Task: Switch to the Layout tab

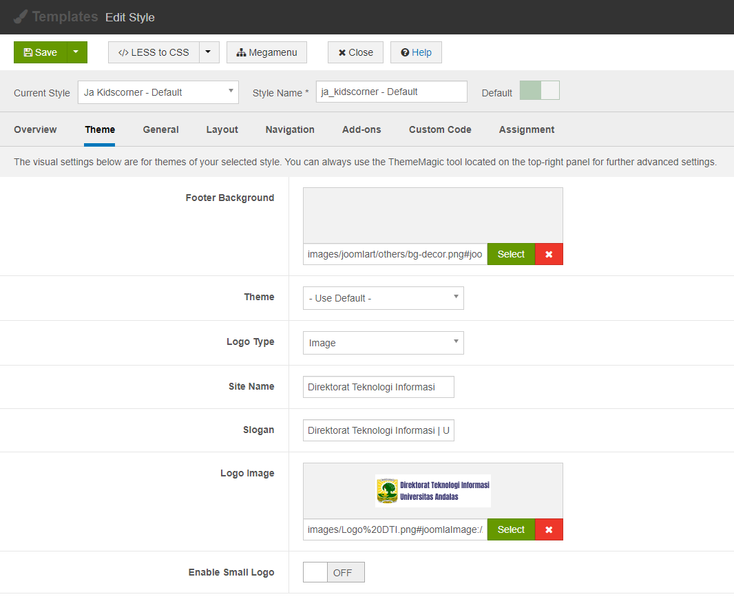Action: point(222,129)
